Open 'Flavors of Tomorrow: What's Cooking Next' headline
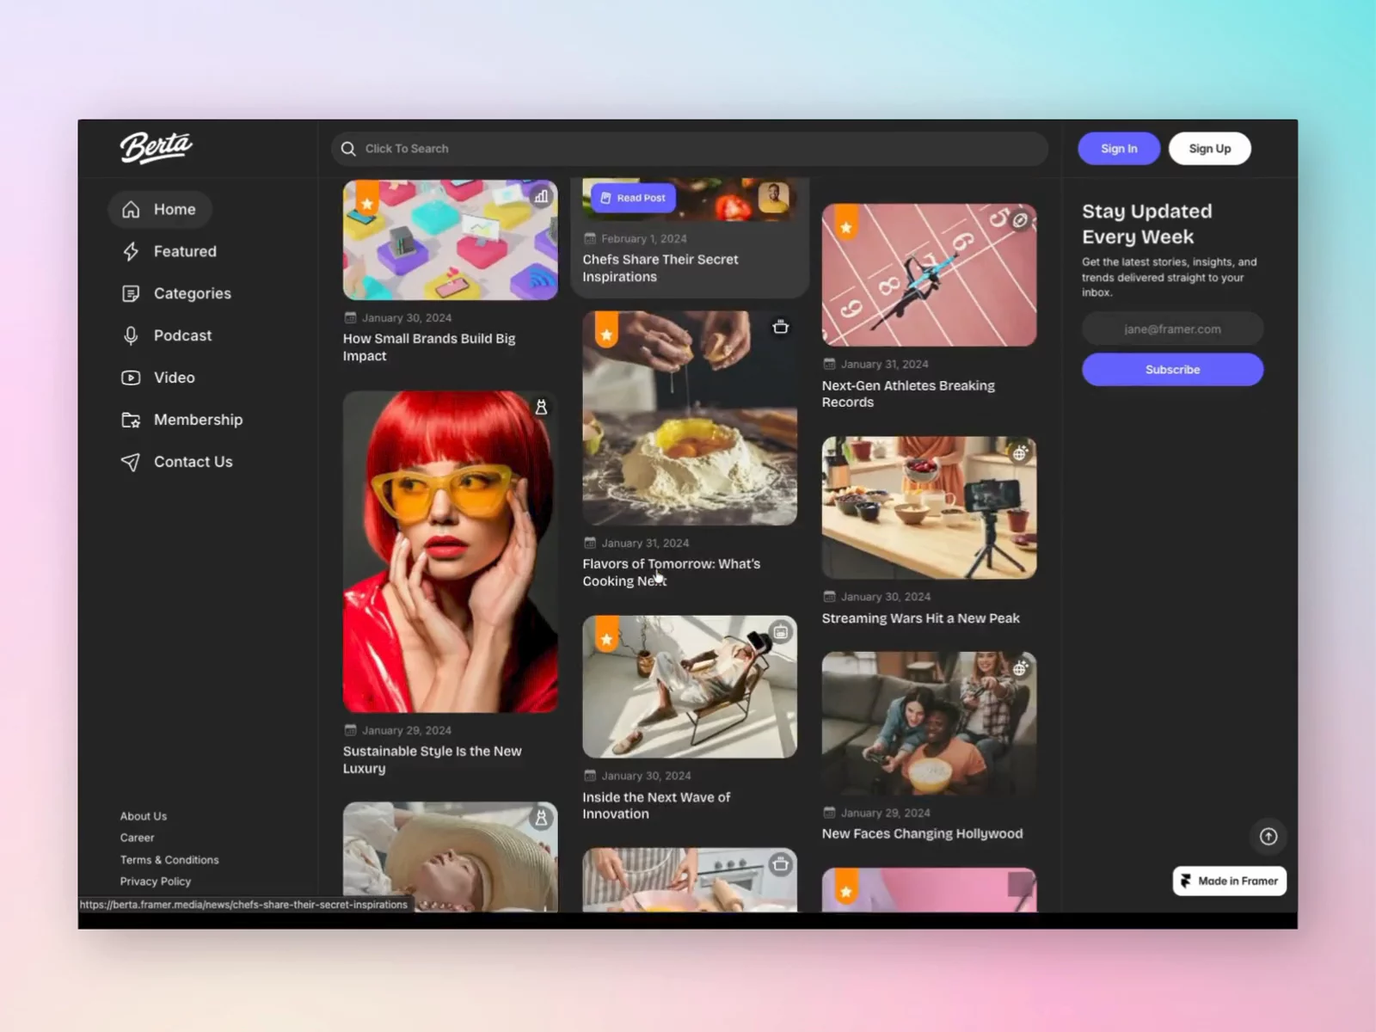Viewport: 1376px width, 1032px height. (x=672, y=573)
